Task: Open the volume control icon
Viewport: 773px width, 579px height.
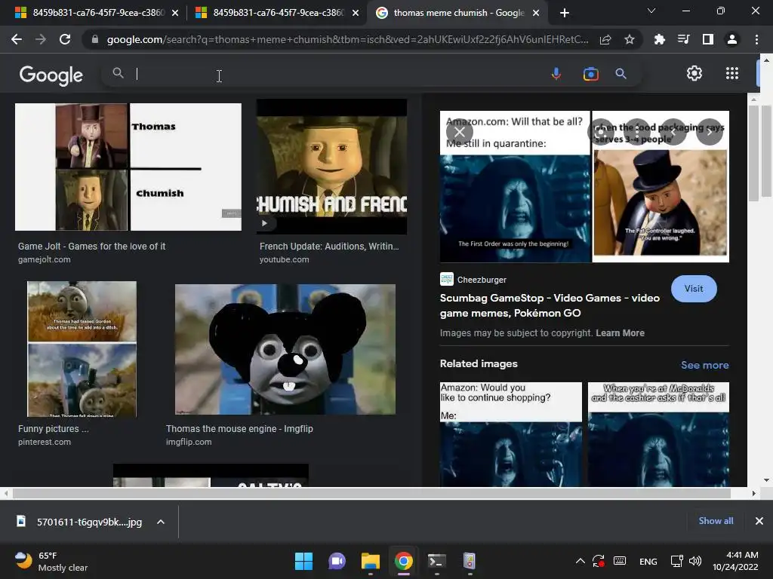Action: point(695,561)
